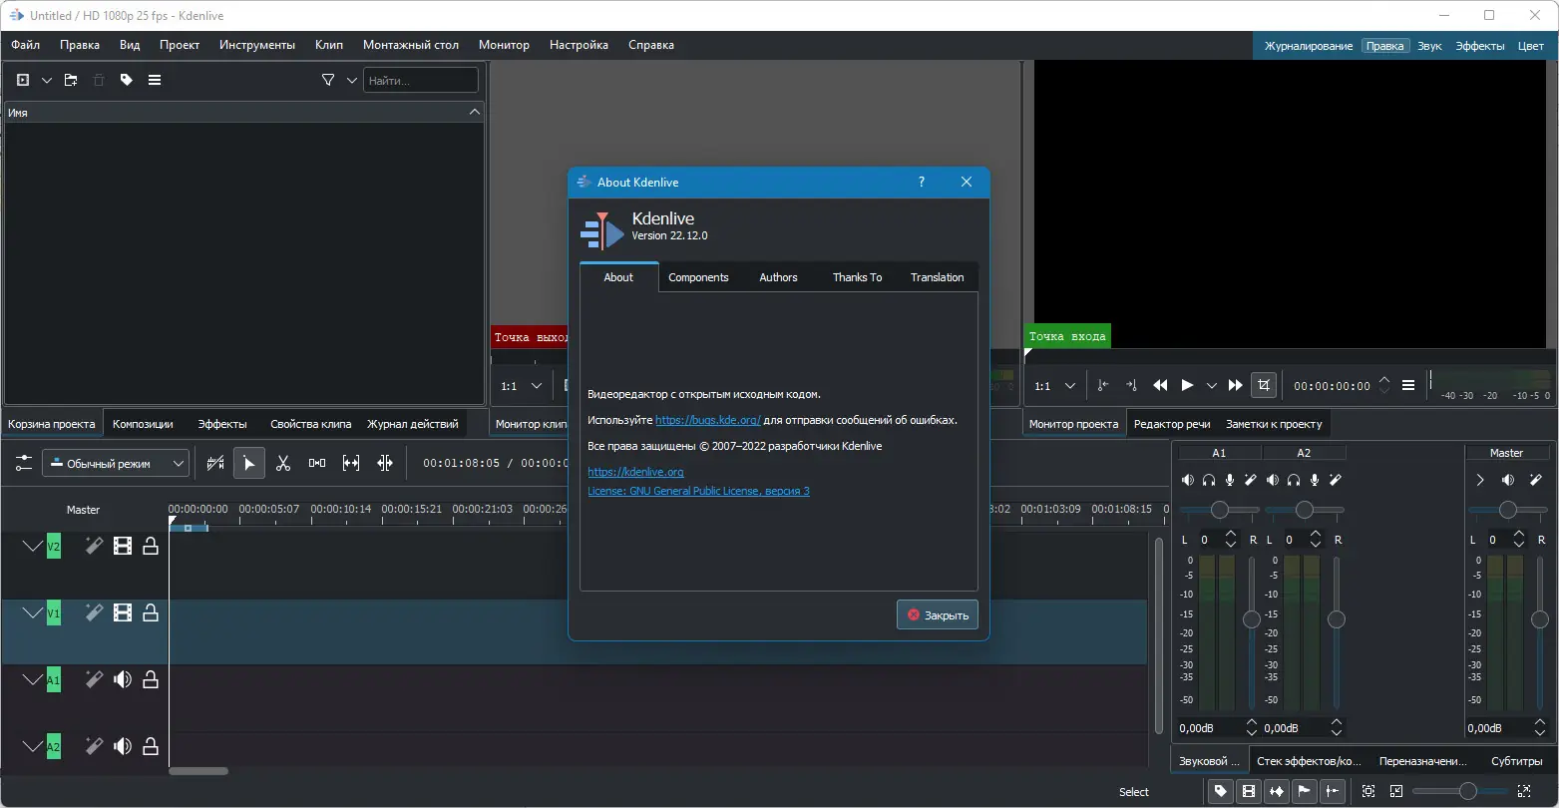
Task: Fast forward in the project monitor
Action: tap(1236, 385)
